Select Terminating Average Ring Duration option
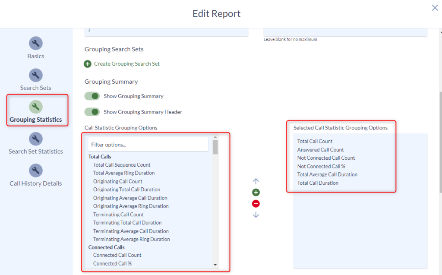Image resolution: width=442 pixels, height=275 pixels. 132,239
